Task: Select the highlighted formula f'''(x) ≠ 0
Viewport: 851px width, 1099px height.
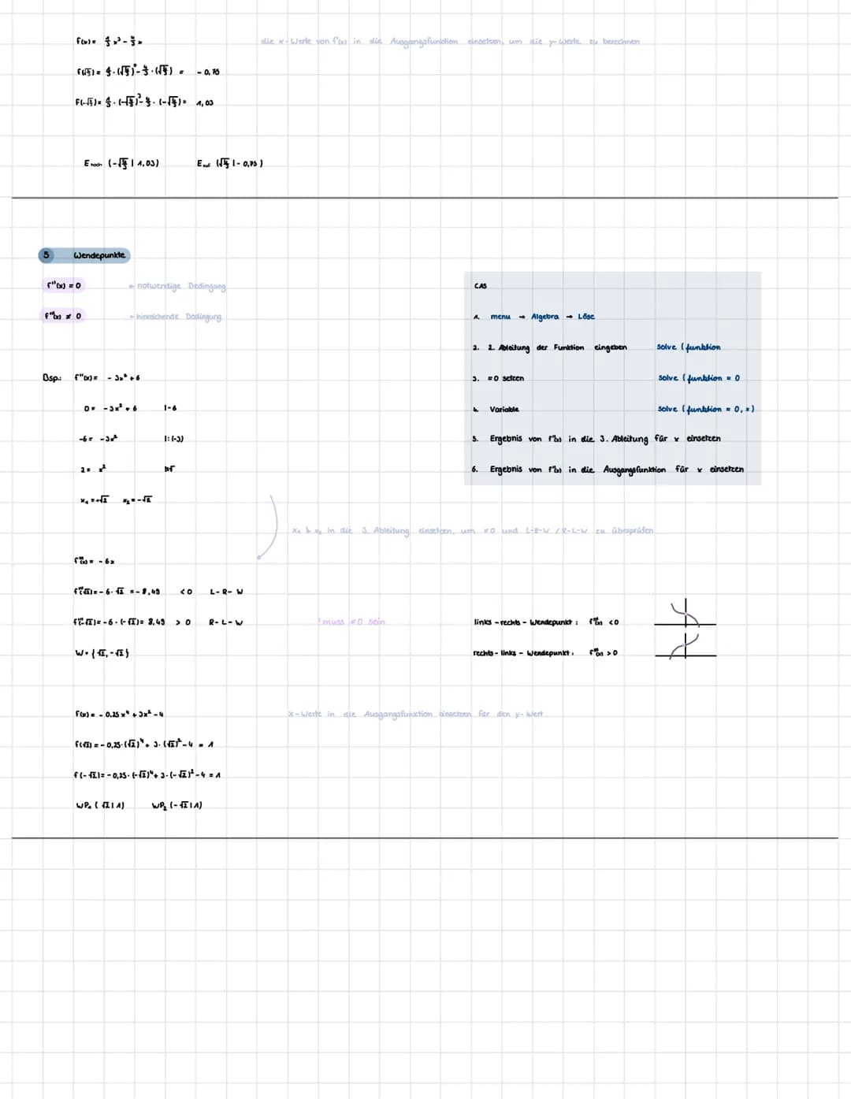Action: click(x=64, y=316)
